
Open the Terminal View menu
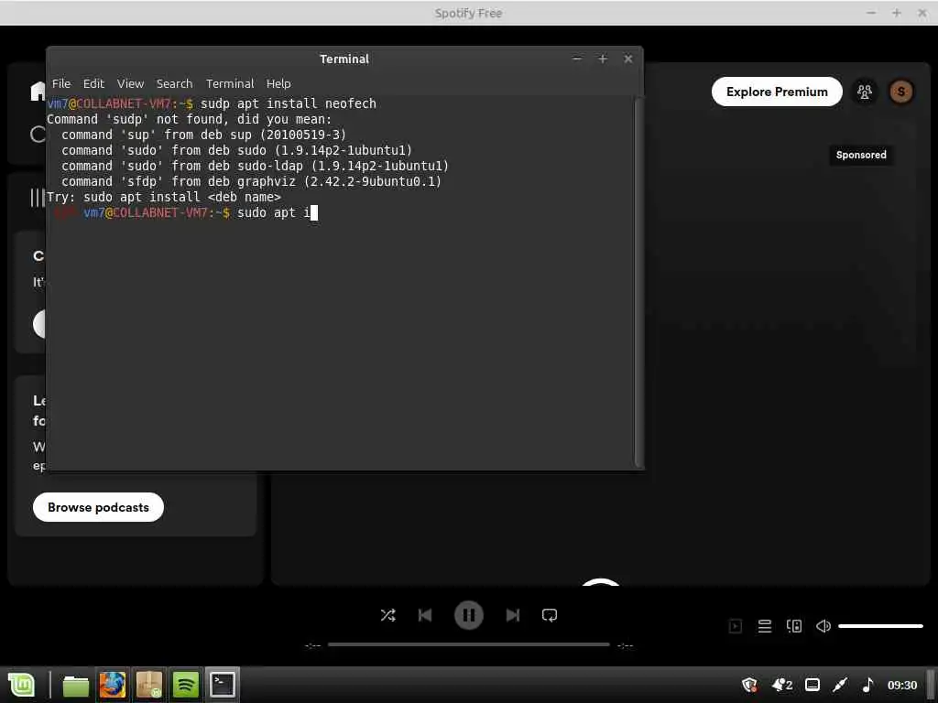[x=130, y=83]
